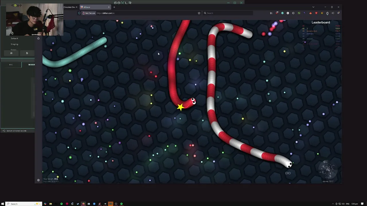
Task: Click the orange maple leaf extension icon
Action: 311,13
